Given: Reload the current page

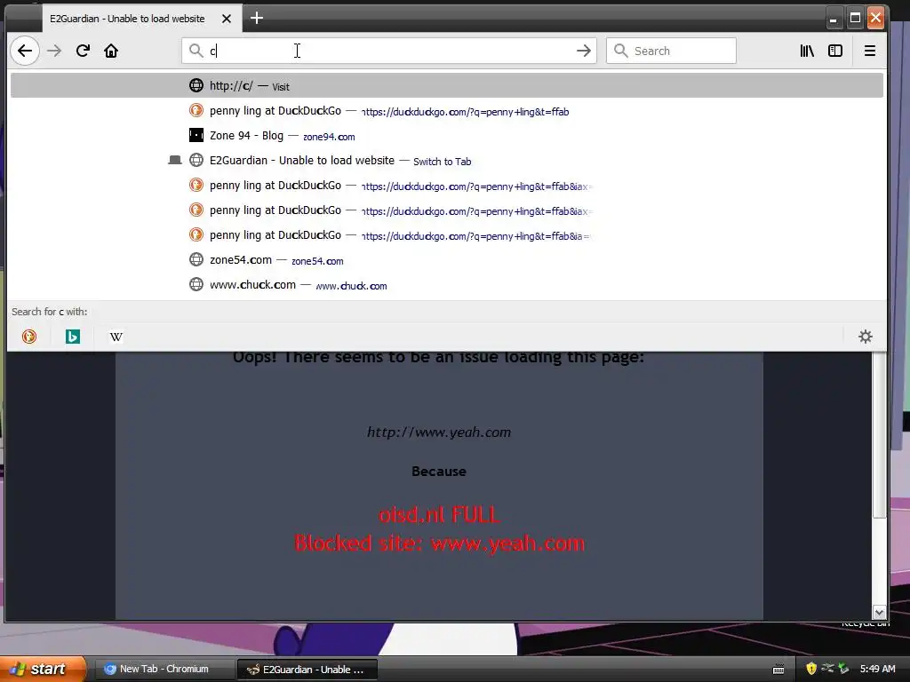Looking at the screenshot, I should click(83, 51).
